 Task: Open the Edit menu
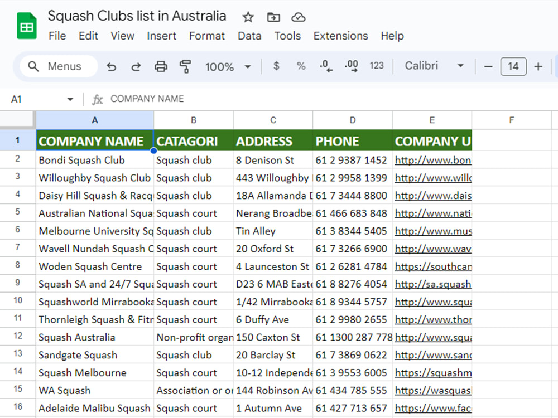pyautogui.click(x=88, y=36)
